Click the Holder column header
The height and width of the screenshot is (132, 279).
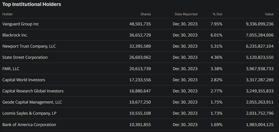[x=8, y=14]
